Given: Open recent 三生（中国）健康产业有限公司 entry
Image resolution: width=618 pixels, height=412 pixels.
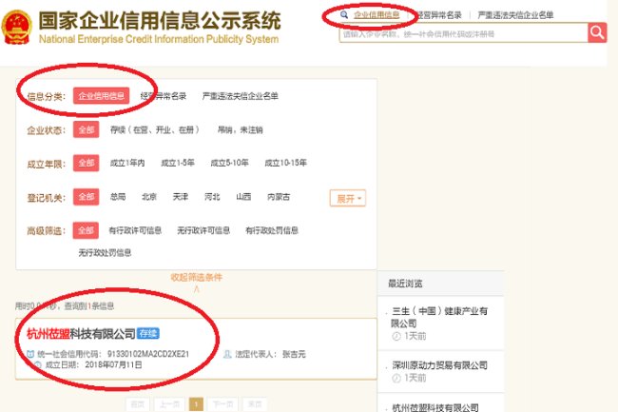Looking at the screenshot, I should (x=439, y=317).
